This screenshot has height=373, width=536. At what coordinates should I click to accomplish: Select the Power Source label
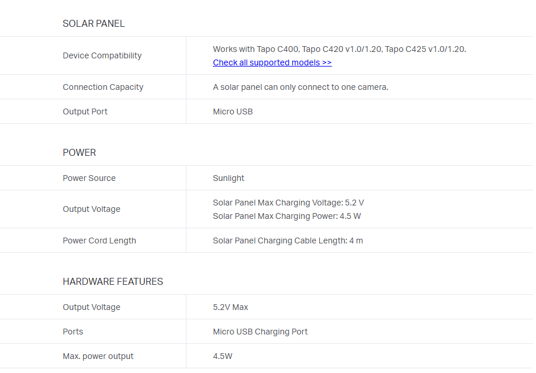point(89,178)
